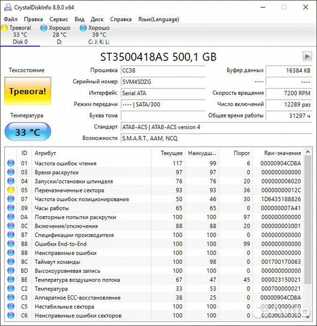
Task: Click the blue status icon of drive D:
Action: tap(44, 28)
